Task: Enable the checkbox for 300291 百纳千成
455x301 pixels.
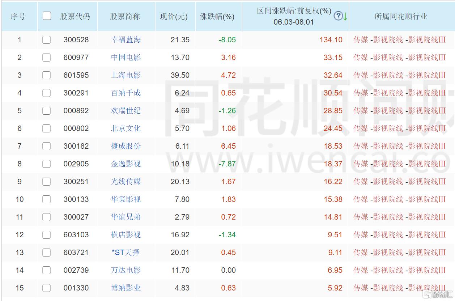Action: 46,93
